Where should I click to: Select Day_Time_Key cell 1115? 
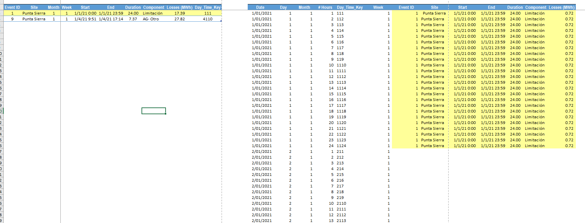point(341,94)
